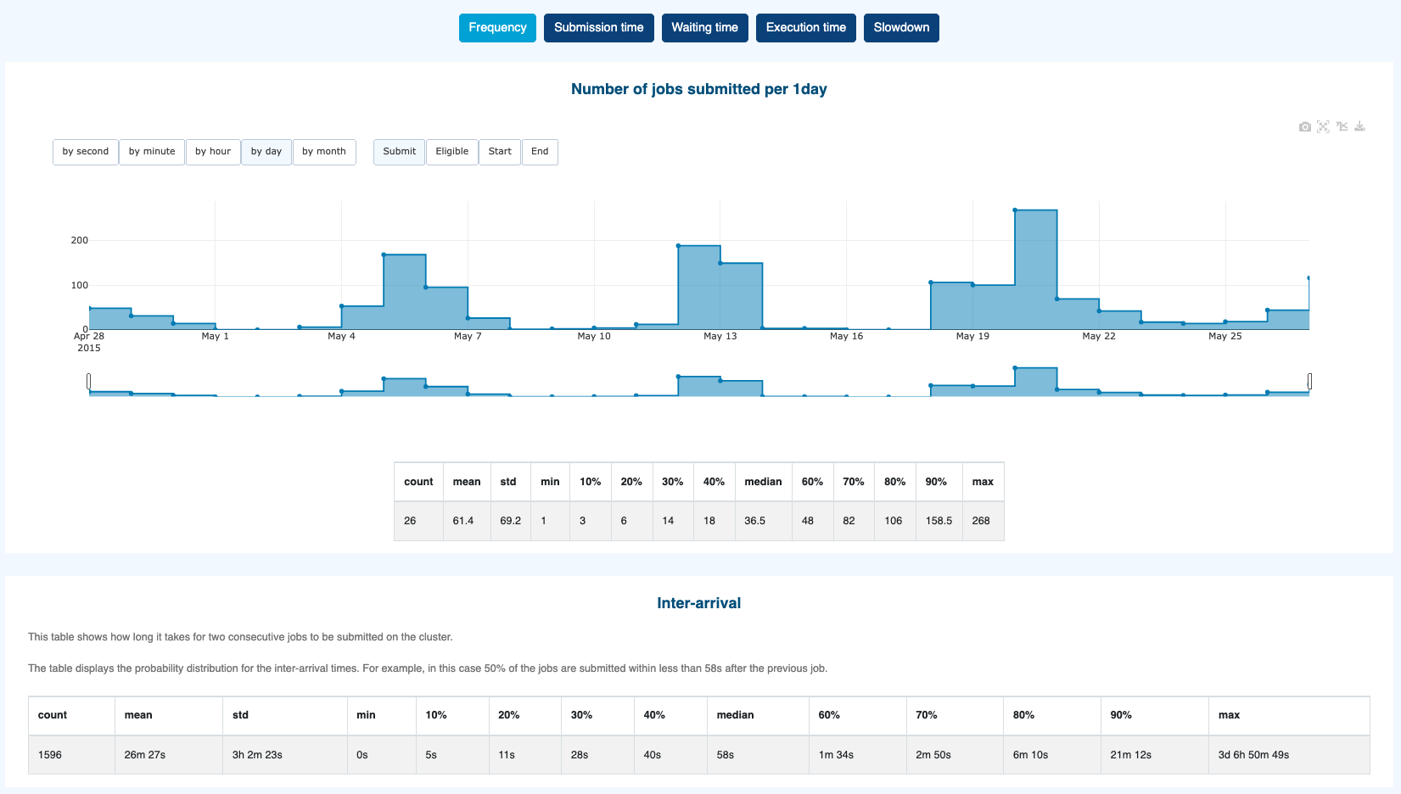Click the left range slider handle
The width and height of the screenshot is (1401, 794).
[x=89, y=382]
